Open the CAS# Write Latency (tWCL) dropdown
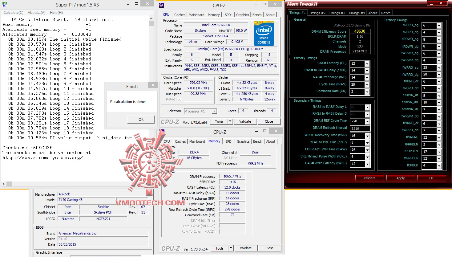The image size is (452, 257). point(367,164)
